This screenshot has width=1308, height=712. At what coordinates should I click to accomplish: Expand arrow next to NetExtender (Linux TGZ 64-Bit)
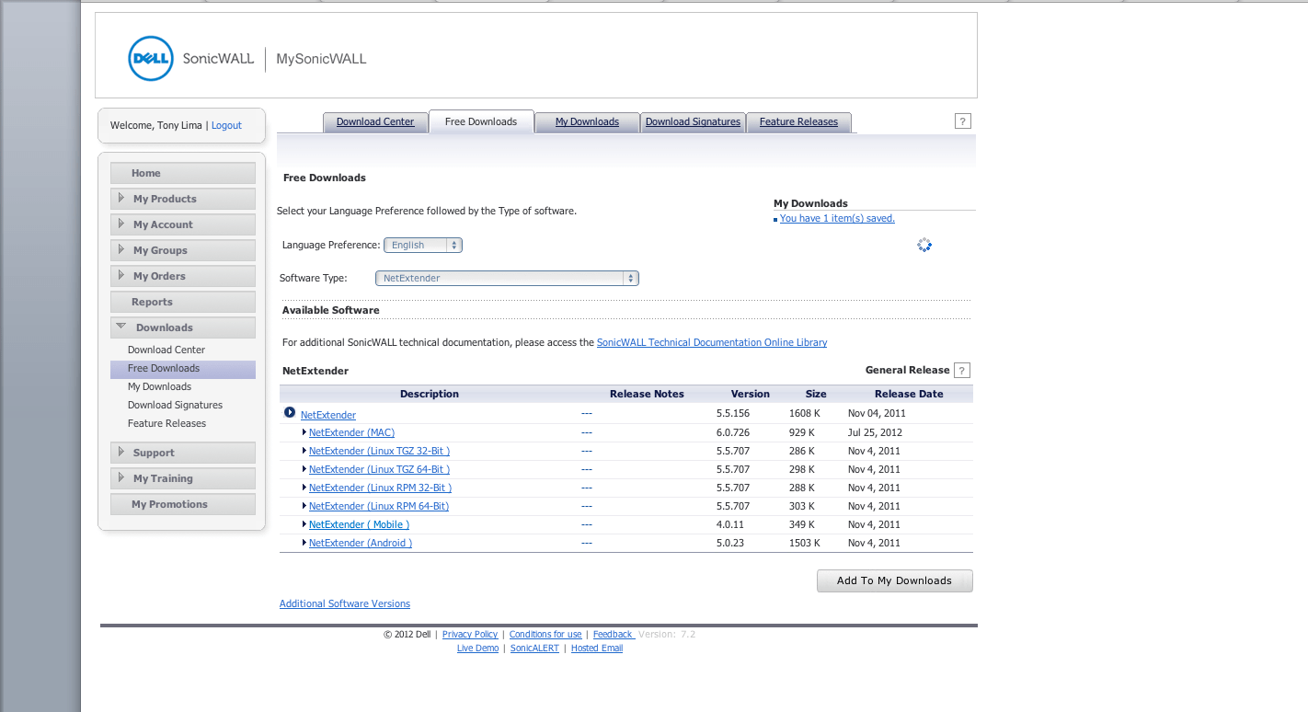point(304,469)
